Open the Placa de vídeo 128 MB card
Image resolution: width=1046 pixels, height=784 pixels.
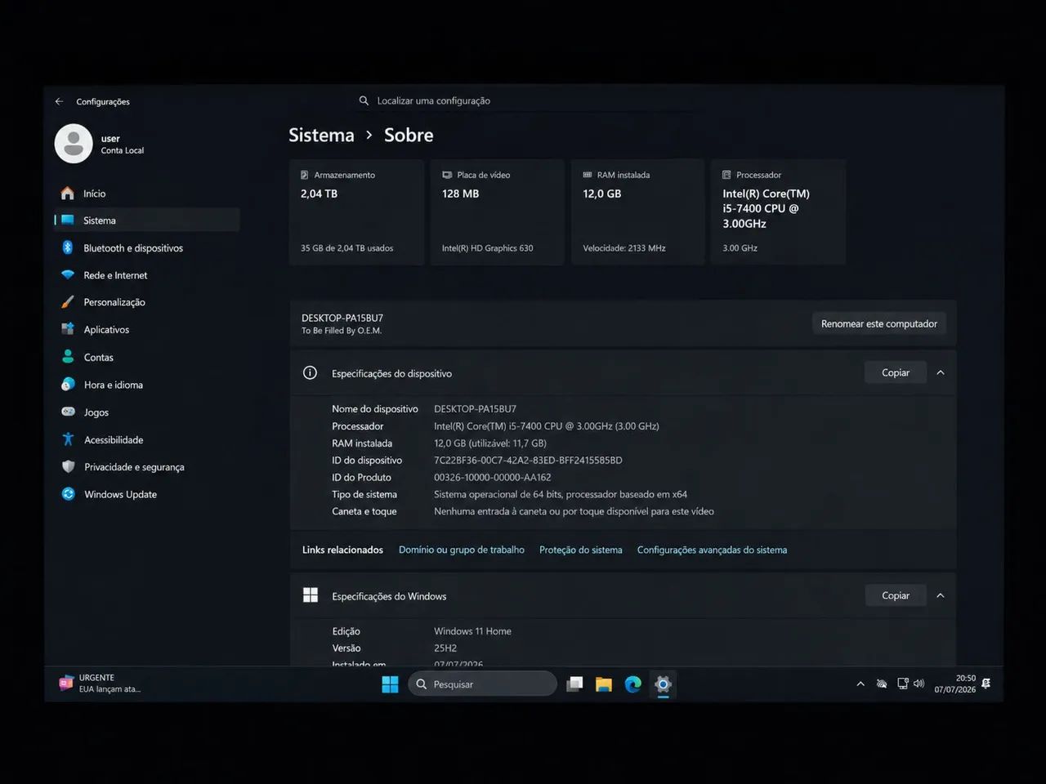click(x=498, y=212)
